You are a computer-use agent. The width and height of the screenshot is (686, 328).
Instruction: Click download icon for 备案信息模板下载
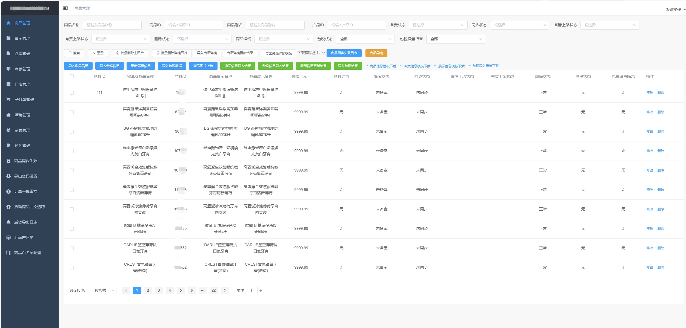click(401, 66)
